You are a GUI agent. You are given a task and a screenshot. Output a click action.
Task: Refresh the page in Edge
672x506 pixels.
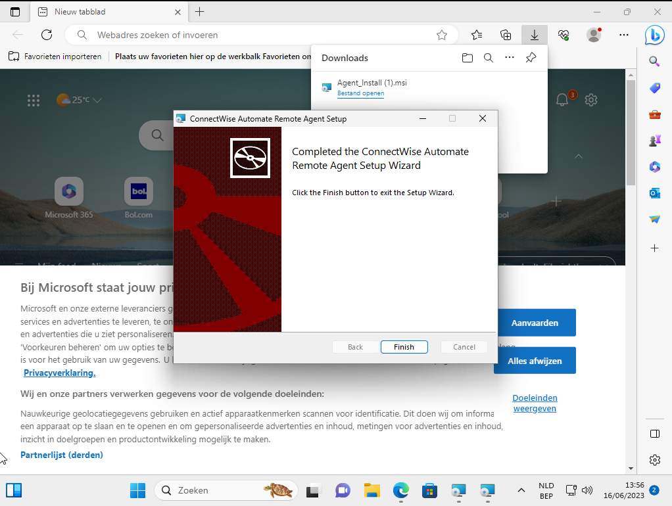click(47, 35)
